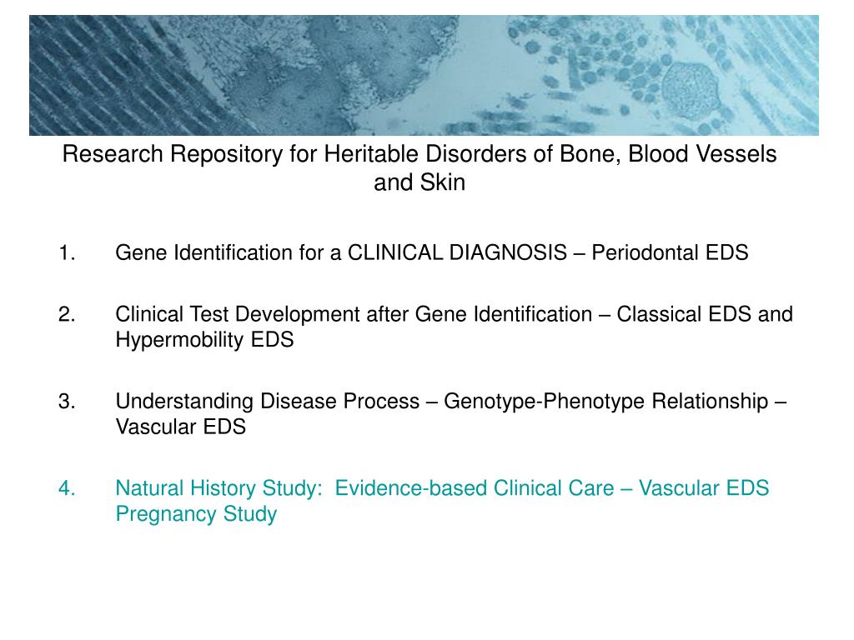Click the number '1.' list marker
Screen dimensions: 854x640
click(x=67, y=253)
